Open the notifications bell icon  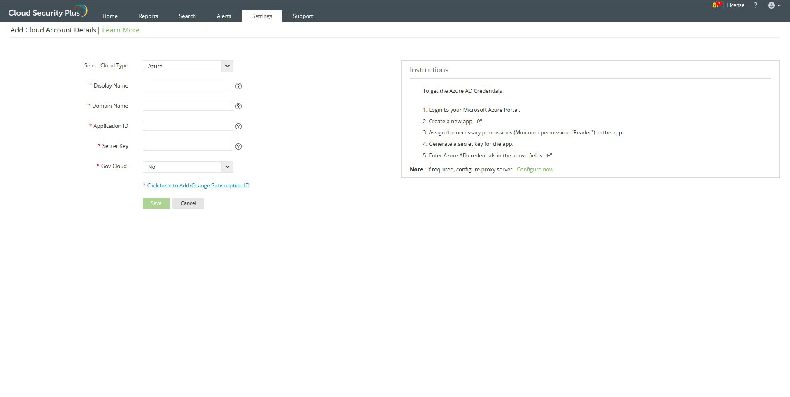click(715, 5)
